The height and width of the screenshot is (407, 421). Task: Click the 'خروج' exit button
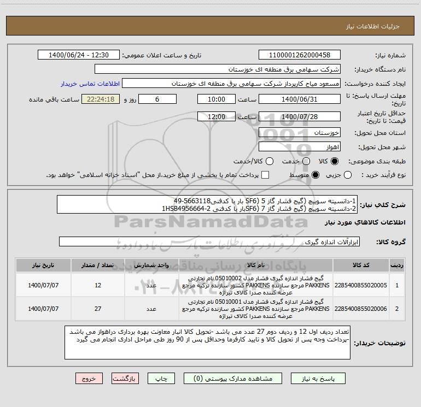click(89, 378)
